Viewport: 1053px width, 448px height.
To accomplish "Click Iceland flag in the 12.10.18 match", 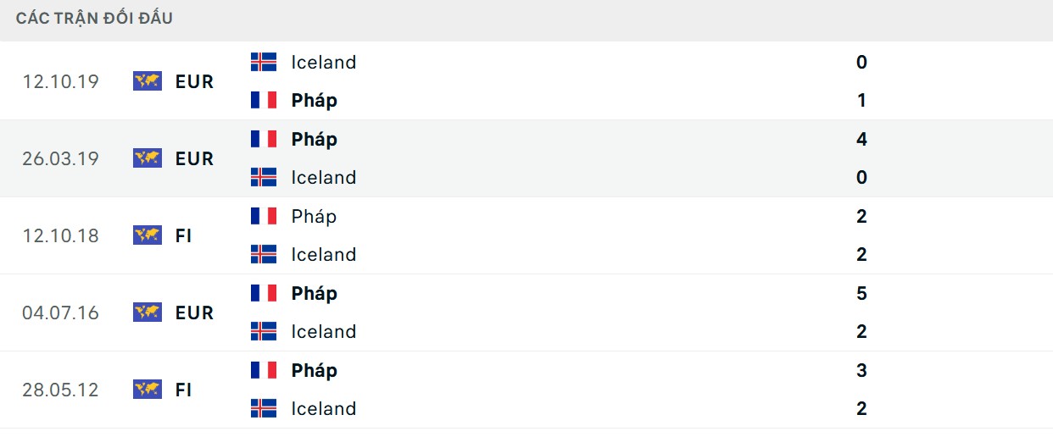I will coord(264,254).
